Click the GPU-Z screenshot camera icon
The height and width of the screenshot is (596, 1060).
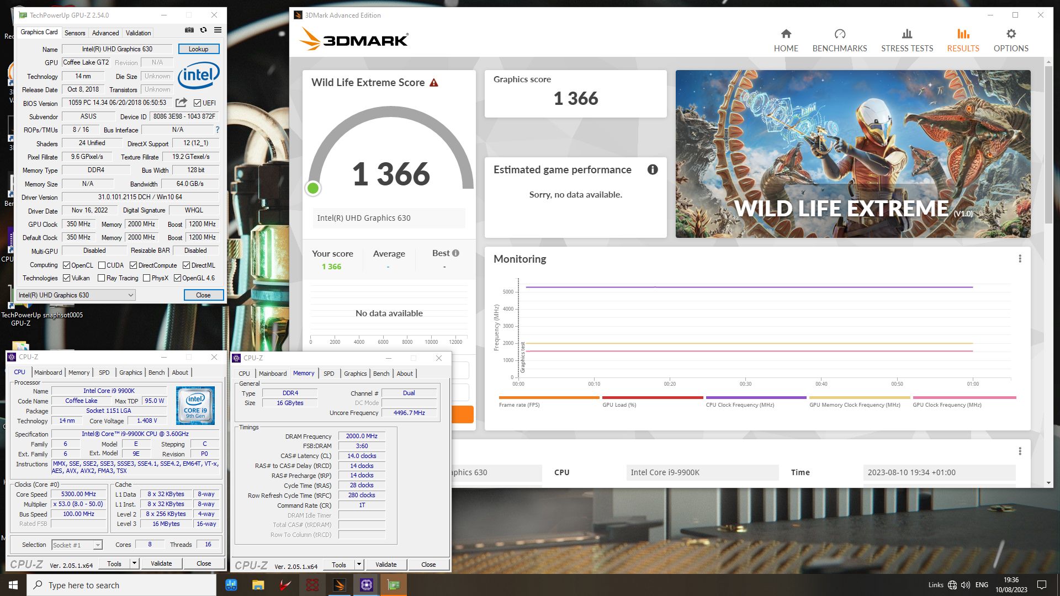(189, 30)
